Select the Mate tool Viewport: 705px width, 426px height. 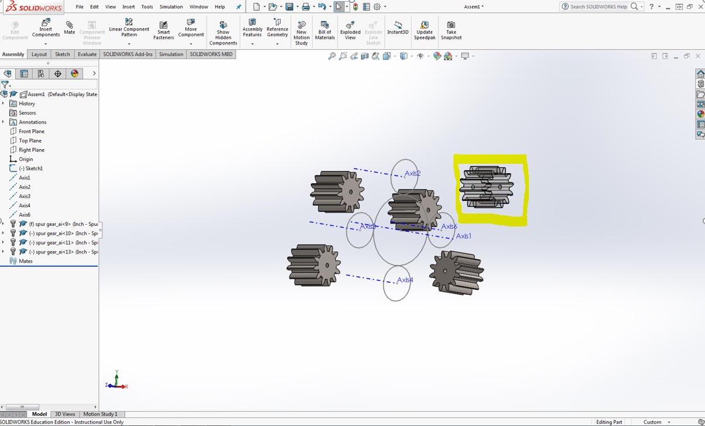(69, 28)
